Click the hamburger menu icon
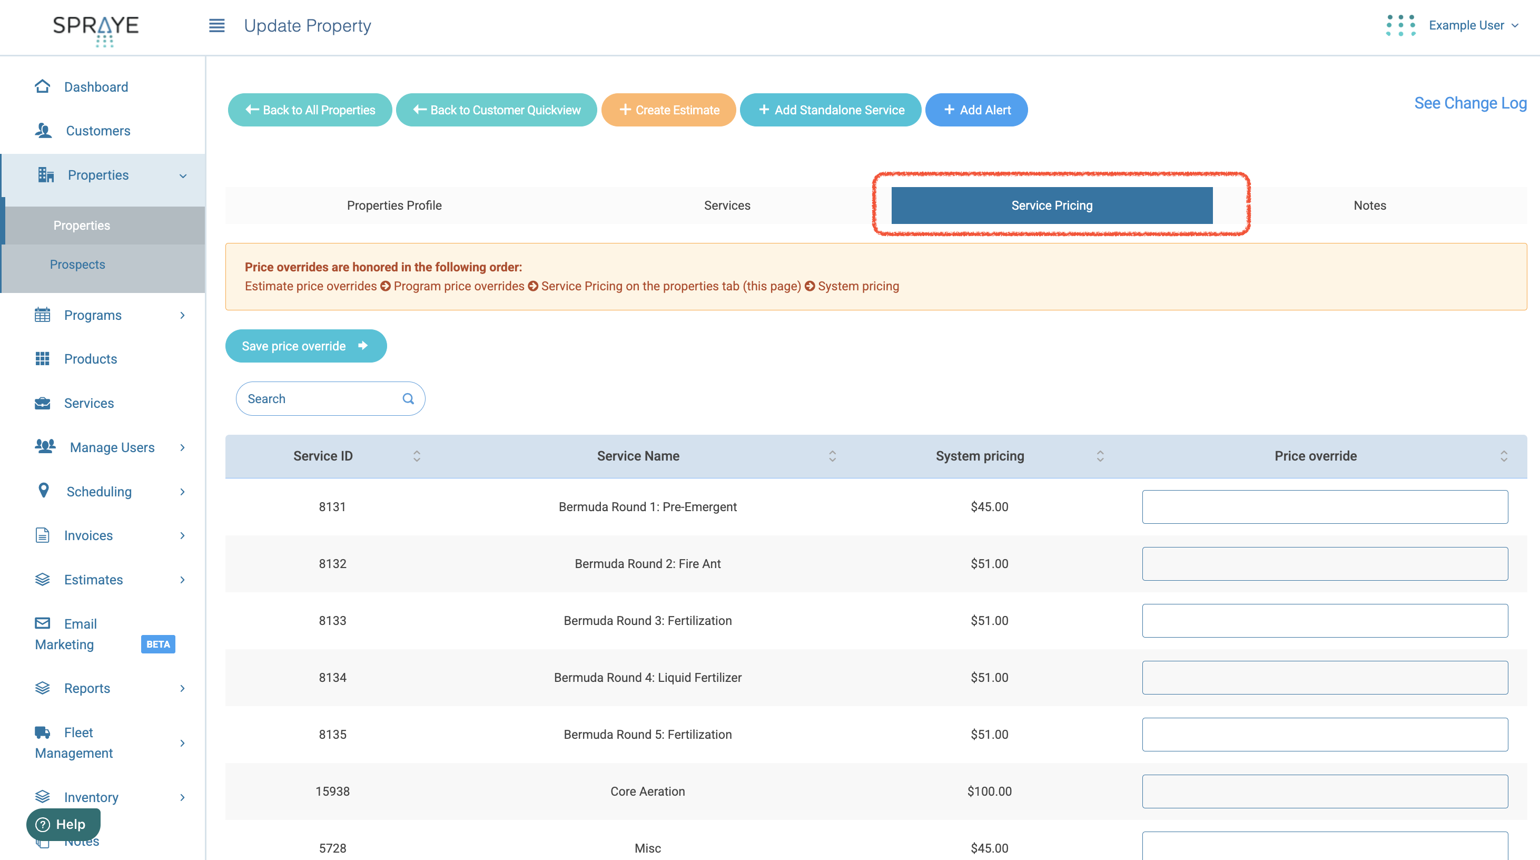The height and width of the screenshot is (860, 1540). click(216, 26)
